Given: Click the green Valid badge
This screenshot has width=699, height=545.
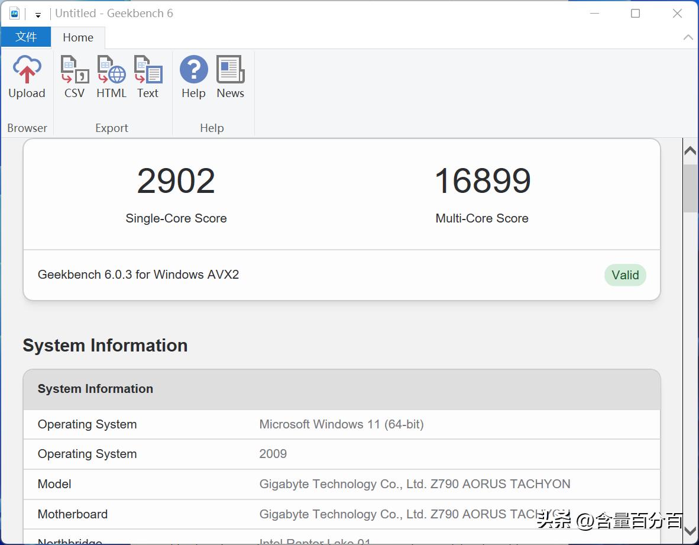Looking at the screenshot, I should tap(625, 275).
